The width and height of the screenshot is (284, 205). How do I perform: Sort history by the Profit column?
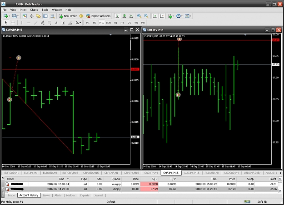click(273, 179)
